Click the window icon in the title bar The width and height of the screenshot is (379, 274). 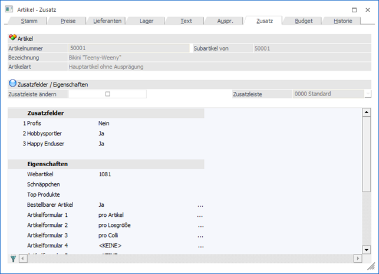pyautogui.click(x=9, y=9)
